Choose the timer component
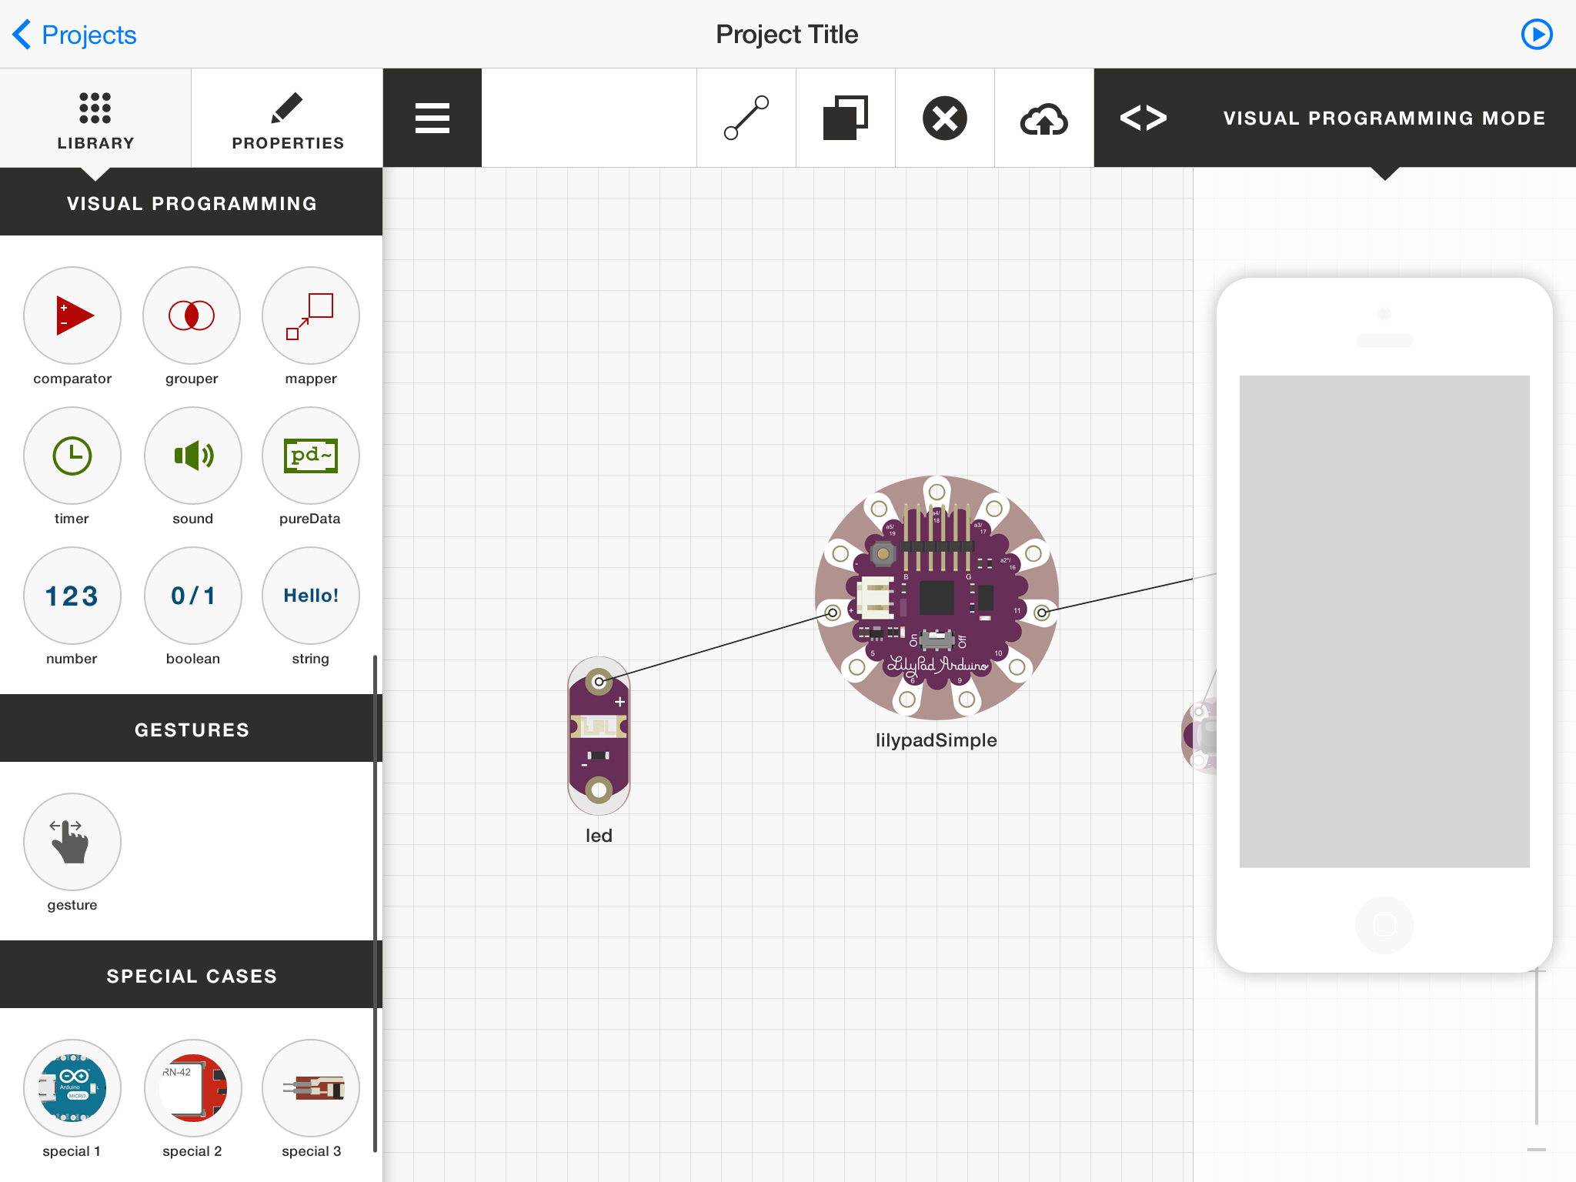 tap(72, 456)
